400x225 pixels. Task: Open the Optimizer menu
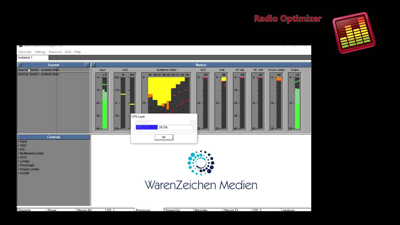pyautogui.click(x=25, y=52)
